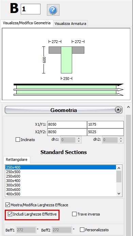Open help with the blue question mark icon

[53, 10]
